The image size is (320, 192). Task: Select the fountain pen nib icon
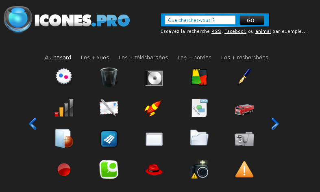click(244, 77)
